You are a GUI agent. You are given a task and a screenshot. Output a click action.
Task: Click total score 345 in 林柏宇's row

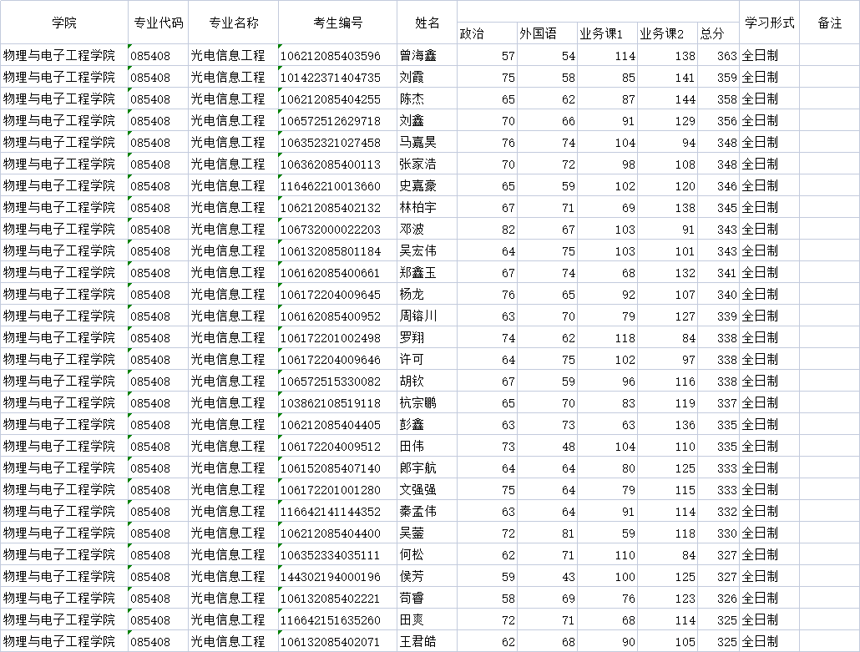(719, 207)
